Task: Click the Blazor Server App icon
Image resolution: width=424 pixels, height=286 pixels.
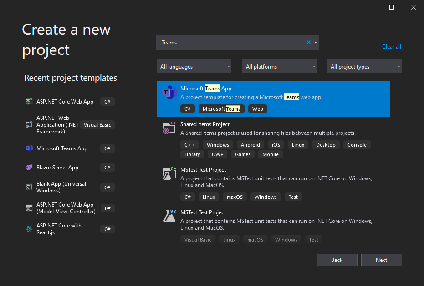Action: (29, 168)
